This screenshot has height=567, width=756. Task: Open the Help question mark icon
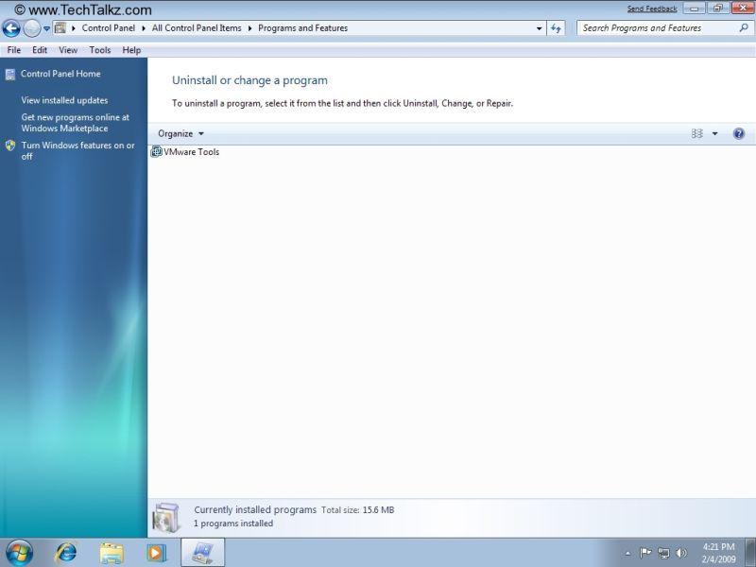pos(739,133)
